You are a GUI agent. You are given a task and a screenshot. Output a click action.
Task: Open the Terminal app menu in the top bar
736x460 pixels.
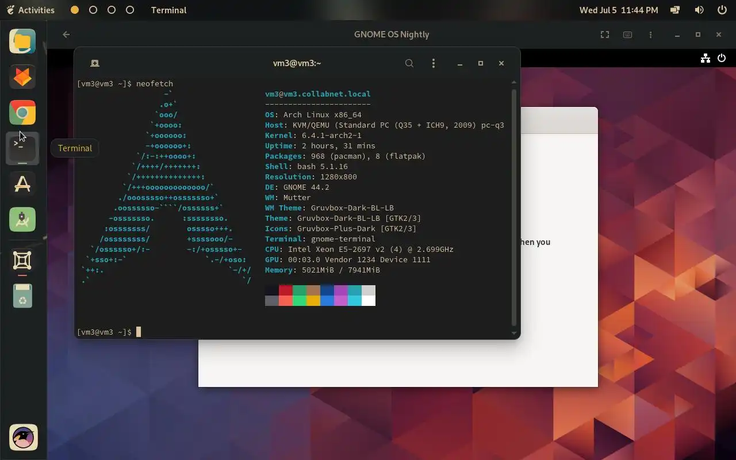pyautogui.click(x=168, y=10)
